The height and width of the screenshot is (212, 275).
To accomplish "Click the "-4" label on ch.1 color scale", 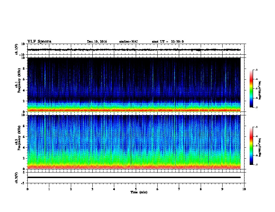I will (256, 79).
